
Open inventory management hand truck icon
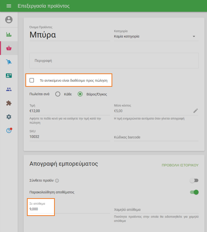coord(9,62)
